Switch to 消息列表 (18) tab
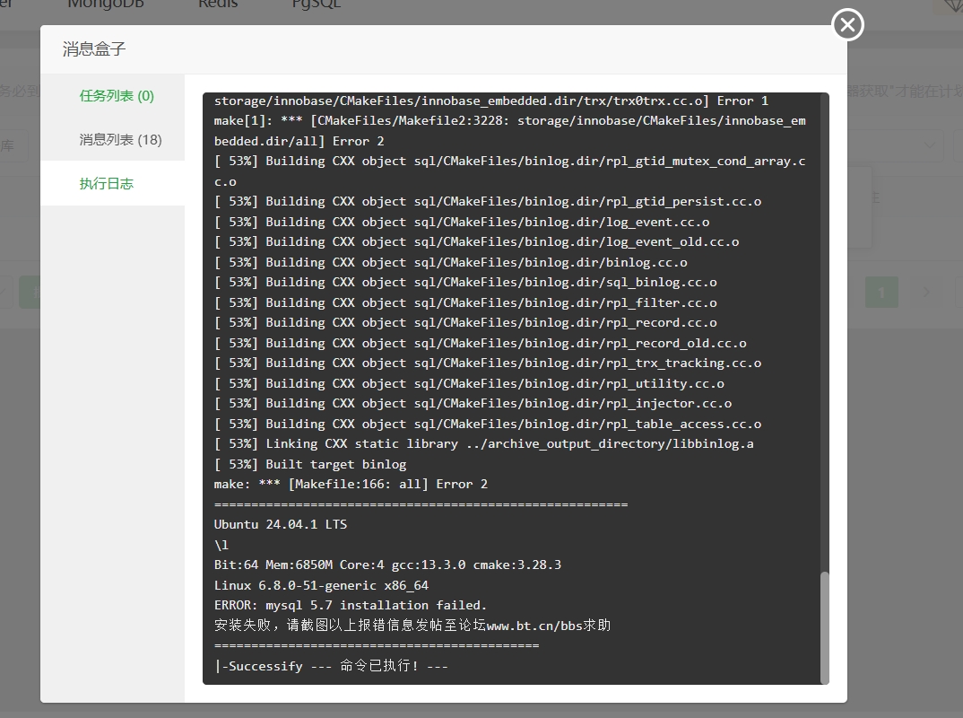Screen dimensions: 963x718 (x=120, y=139)
